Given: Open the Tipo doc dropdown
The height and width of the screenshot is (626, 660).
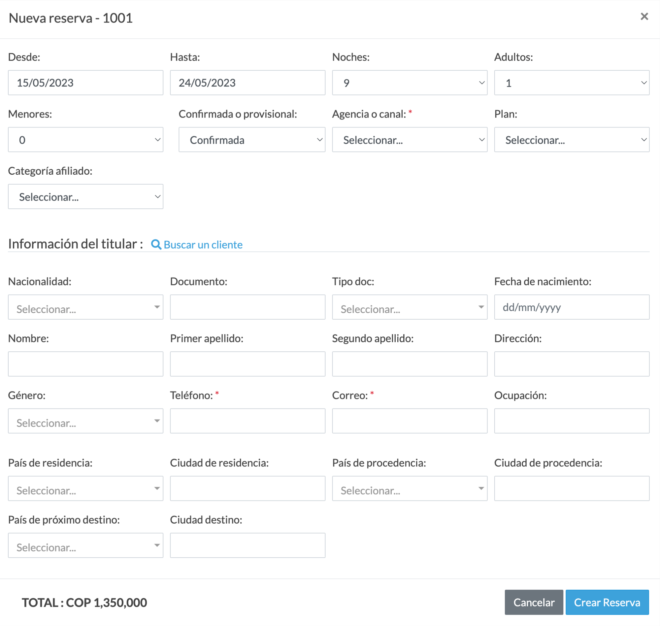Looking at the screenshot, I should pos(410,307).
